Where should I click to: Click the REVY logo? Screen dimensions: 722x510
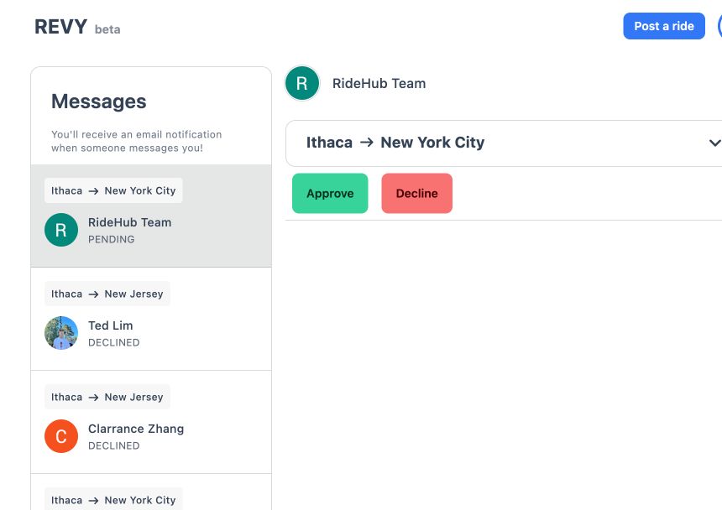60,27
